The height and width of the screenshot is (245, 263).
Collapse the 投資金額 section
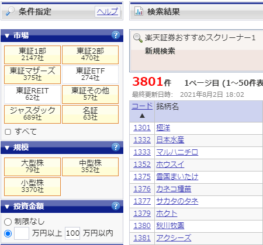point(7,206)
